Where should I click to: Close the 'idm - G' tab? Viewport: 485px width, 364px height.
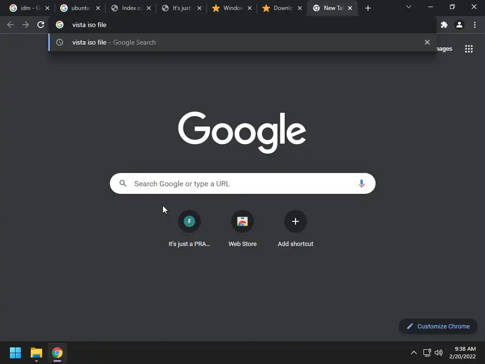click(47, 8)
